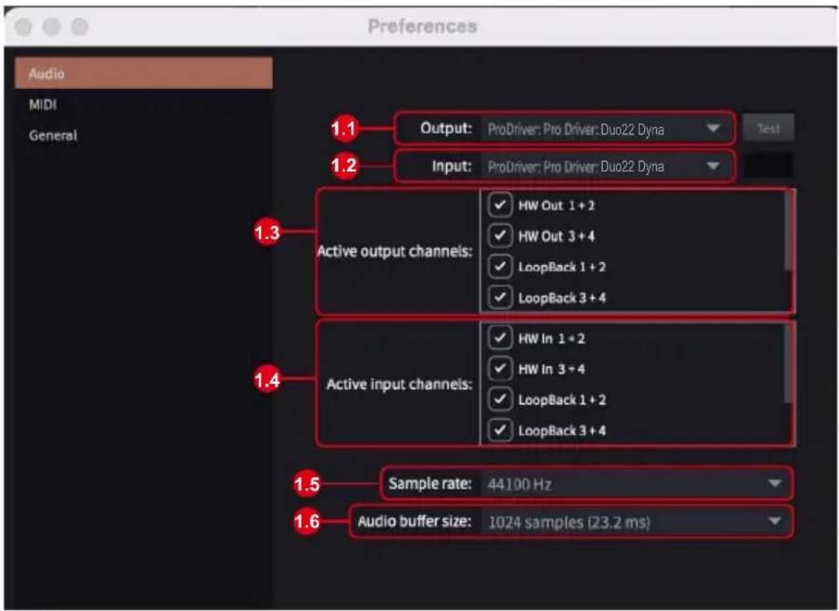The width and height of the screenshot is (839, 611).
Task: Click the input level meter box
Action: click(768, 166)
